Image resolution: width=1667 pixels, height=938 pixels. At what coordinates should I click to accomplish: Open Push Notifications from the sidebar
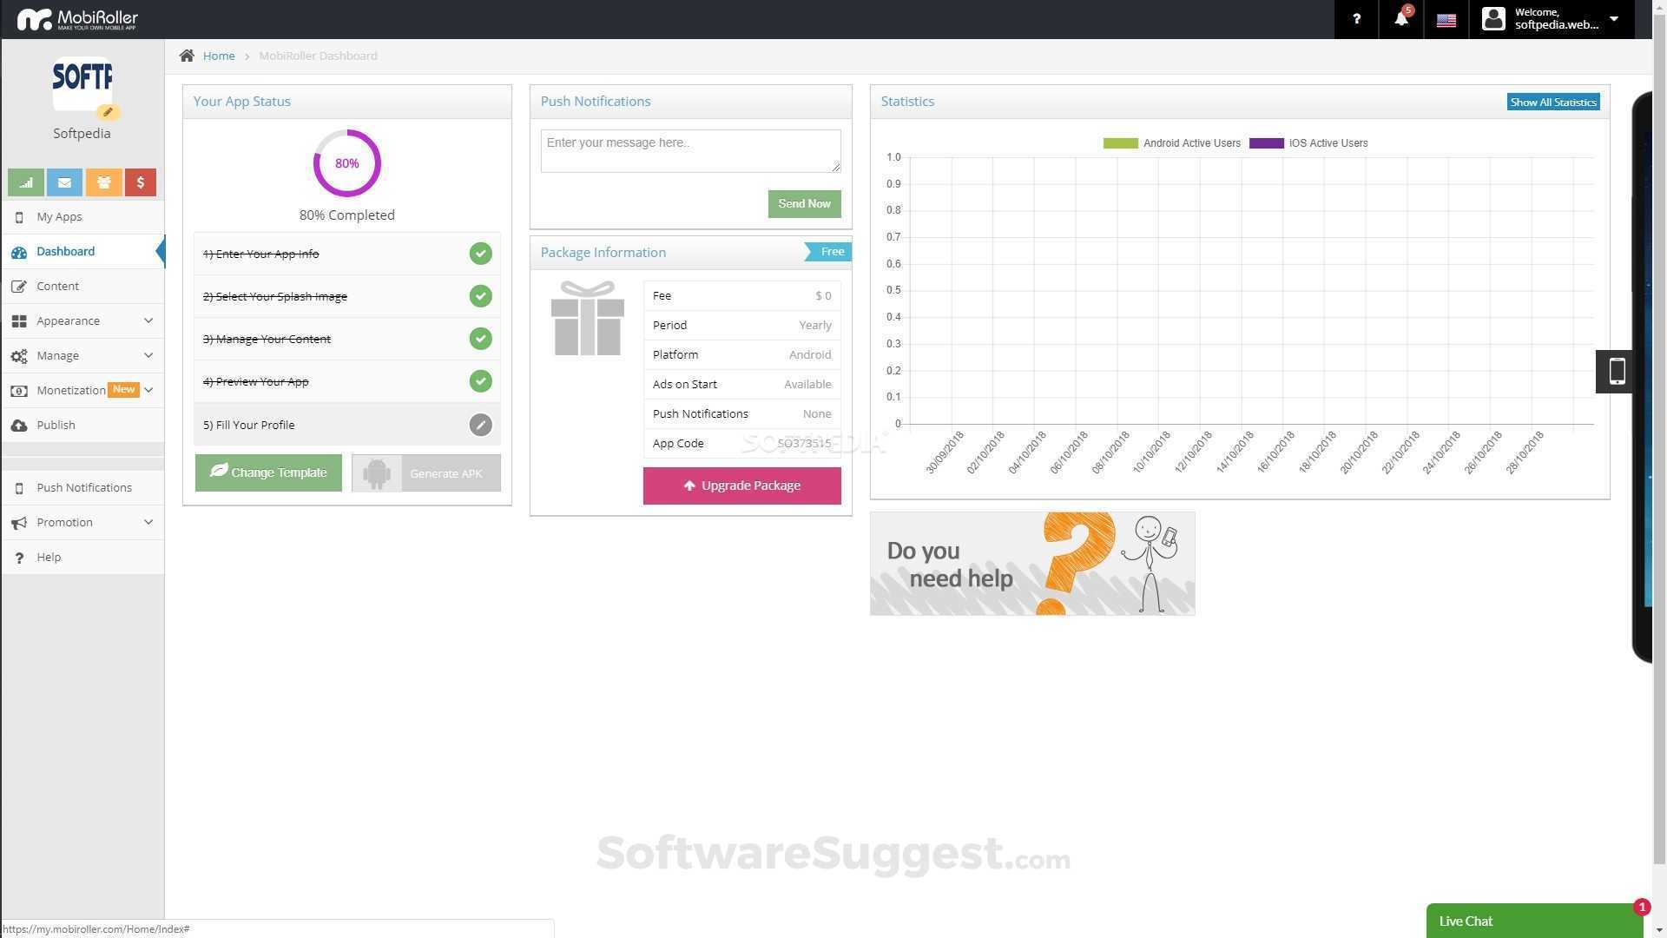(x=84, y=487)
